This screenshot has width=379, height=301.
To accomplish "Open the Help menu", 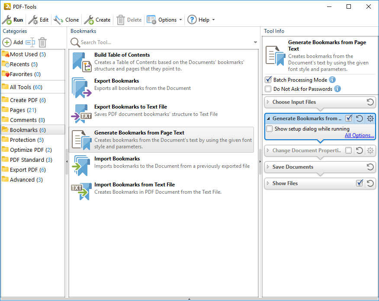I will [201, 20].
